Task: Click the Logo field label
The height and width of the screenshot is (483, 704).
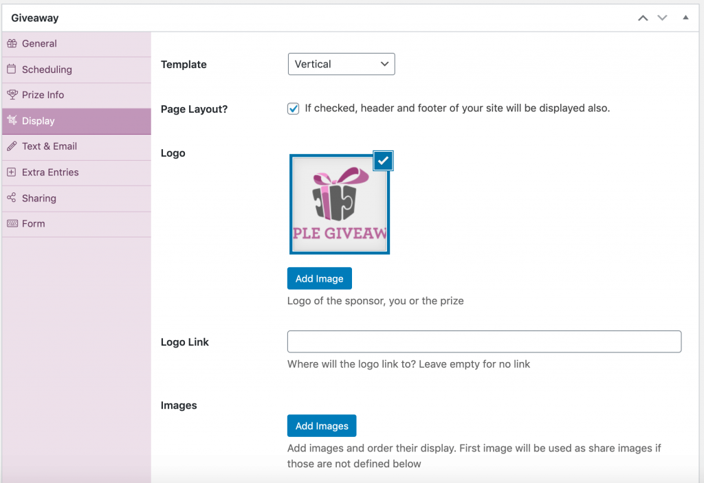Action: (173, 153)
